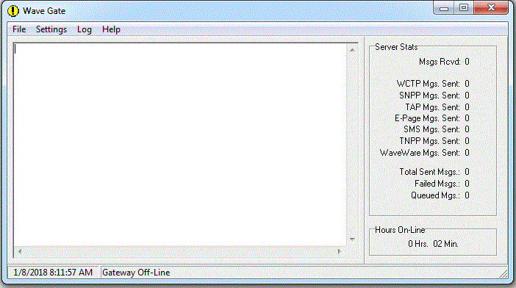516x288 pixels.
Task: Click the log scroll left arrow
Action: pyautogui.click(x=20, y=251)
